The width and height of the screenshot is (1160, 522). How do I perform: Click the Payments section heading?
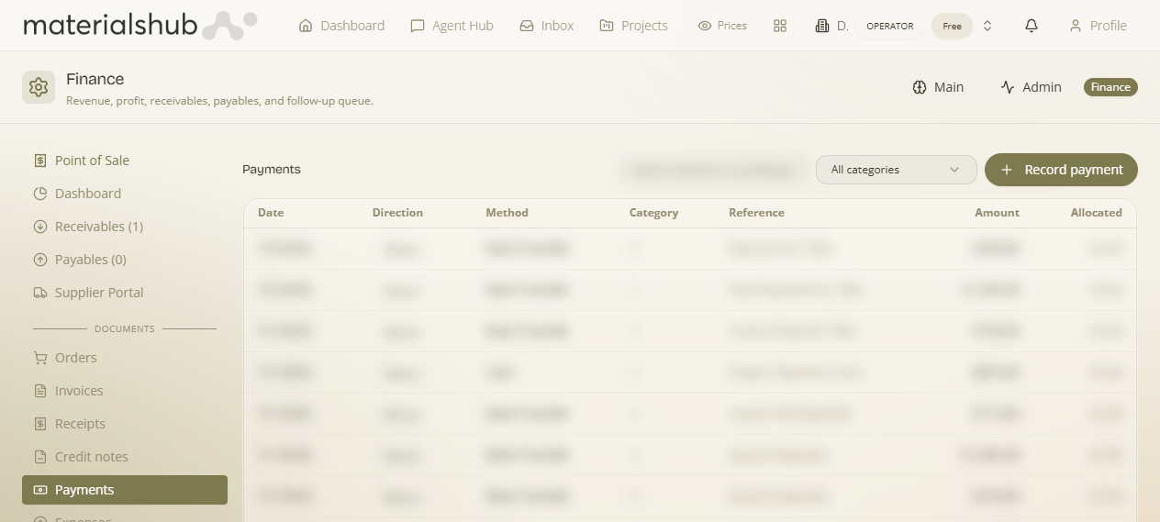click(x=272, y=170)
